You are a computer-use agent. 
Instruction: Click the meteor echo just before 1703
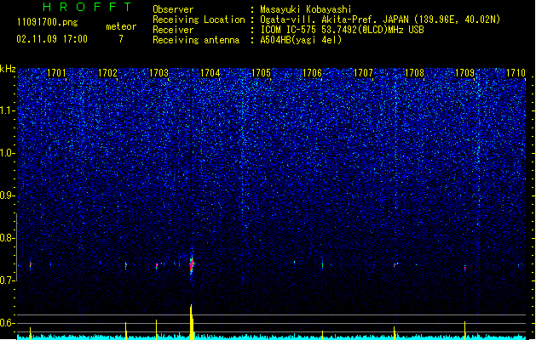(x=157, y=266)
